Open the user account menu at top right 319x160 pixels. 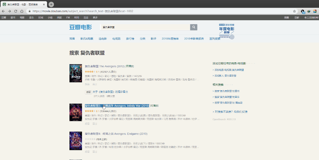[312, 17]
